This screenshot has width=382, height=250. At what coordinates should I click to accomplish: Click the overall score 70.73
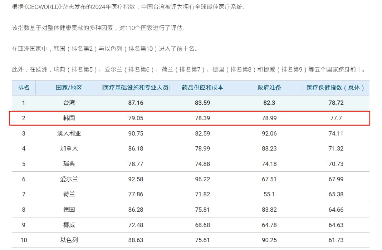click(x=336, y=164)
